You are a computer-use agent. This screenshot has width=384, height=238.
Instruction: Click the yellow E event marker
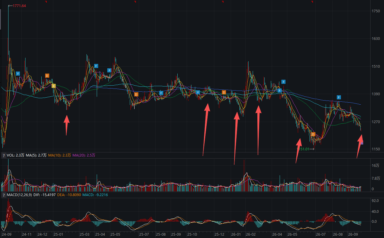54,86
